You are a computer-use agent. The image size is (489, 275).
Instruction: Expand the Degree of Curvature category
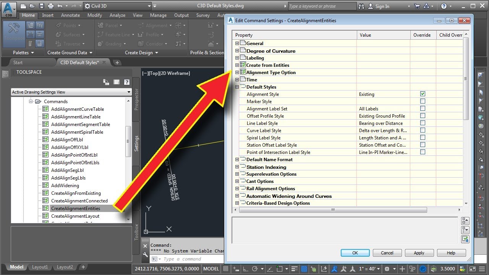pos(237,51)
